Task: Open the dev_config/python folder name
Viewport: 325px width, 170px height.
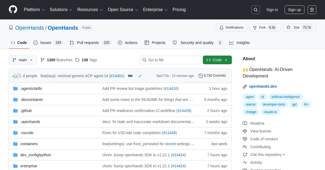Action: point(36,155)
